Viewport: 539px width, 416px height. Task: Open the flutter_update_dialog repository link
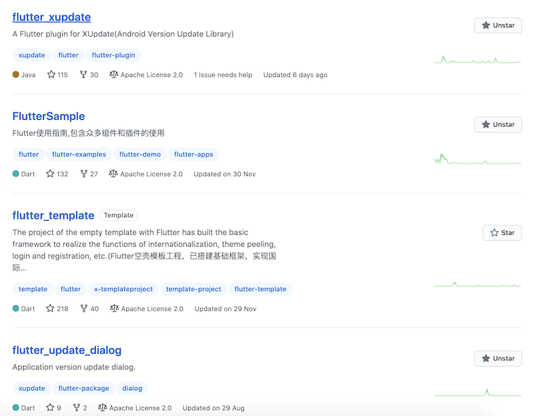pyautogui.click(x=67, y=350)
